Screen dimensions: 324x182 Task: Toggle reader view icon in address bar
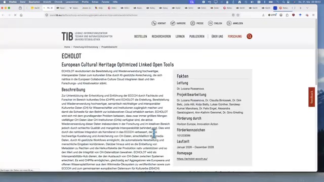[233, 15]
